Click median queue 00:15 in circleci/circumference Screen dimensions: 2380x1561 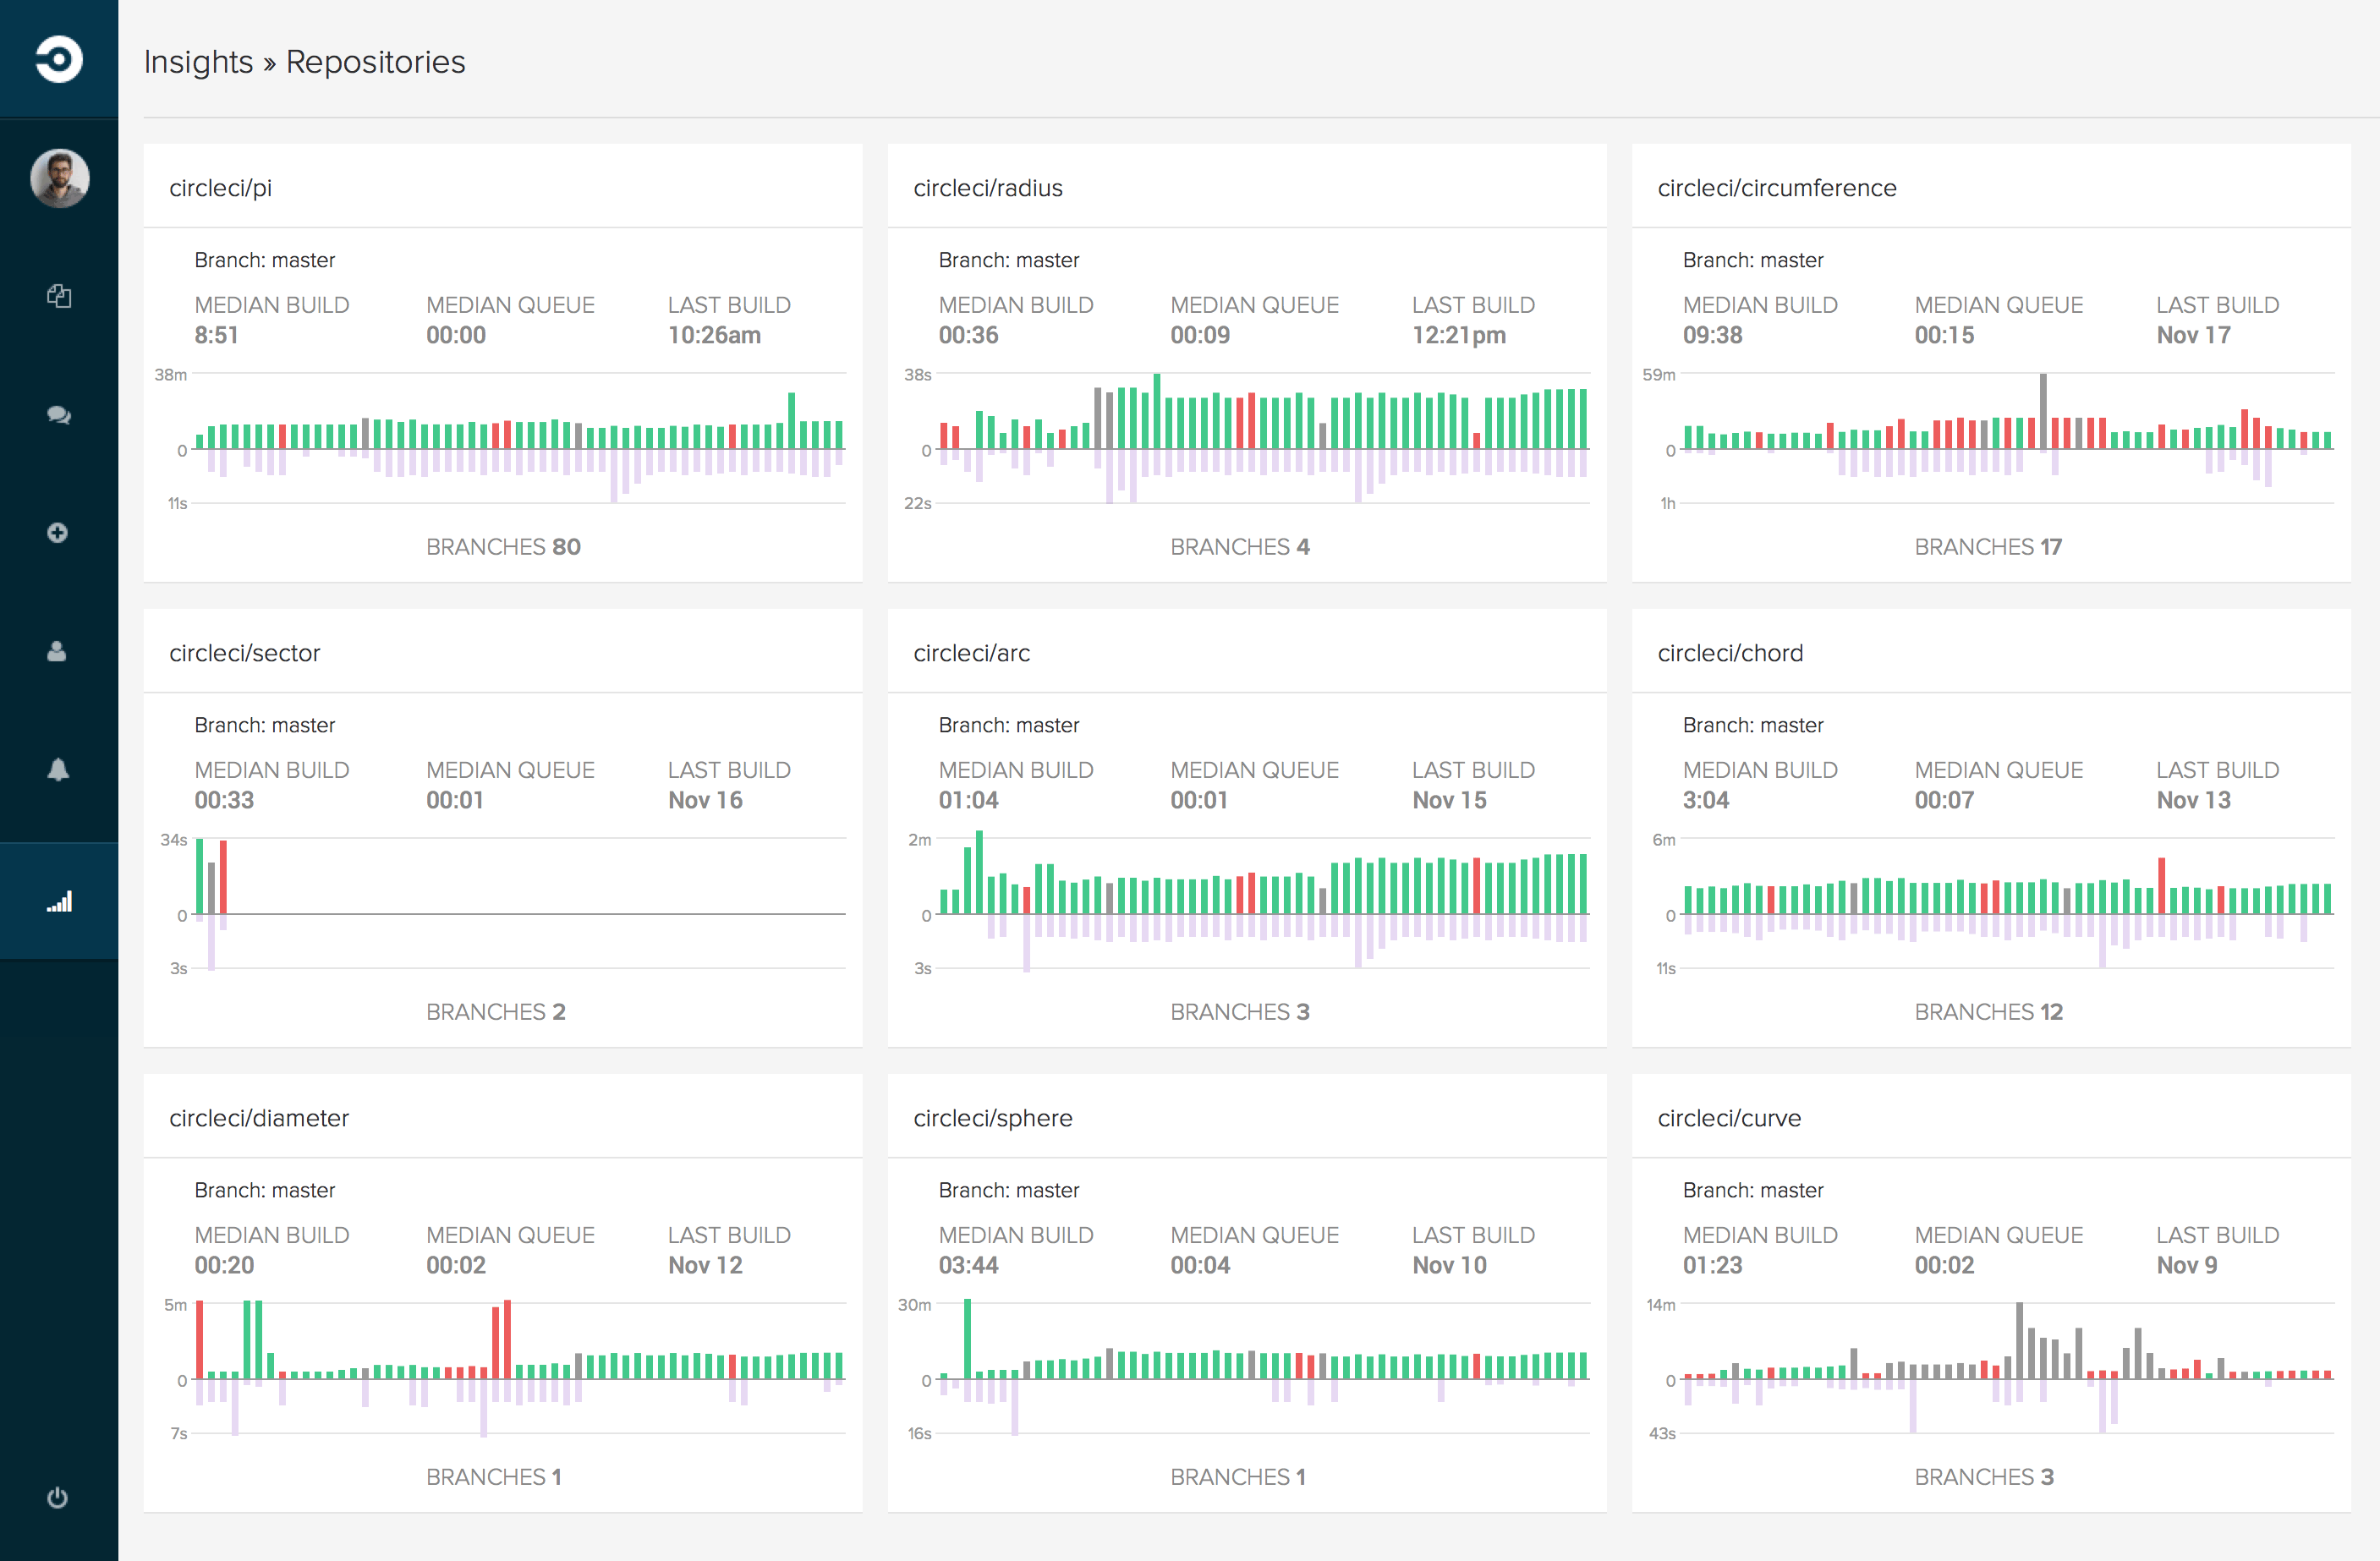click(1944, 335)
